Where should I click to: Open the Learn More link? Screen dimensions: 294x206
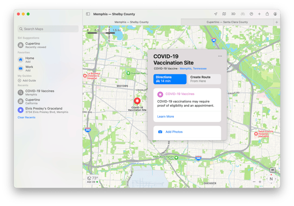(x=166, y=117)
